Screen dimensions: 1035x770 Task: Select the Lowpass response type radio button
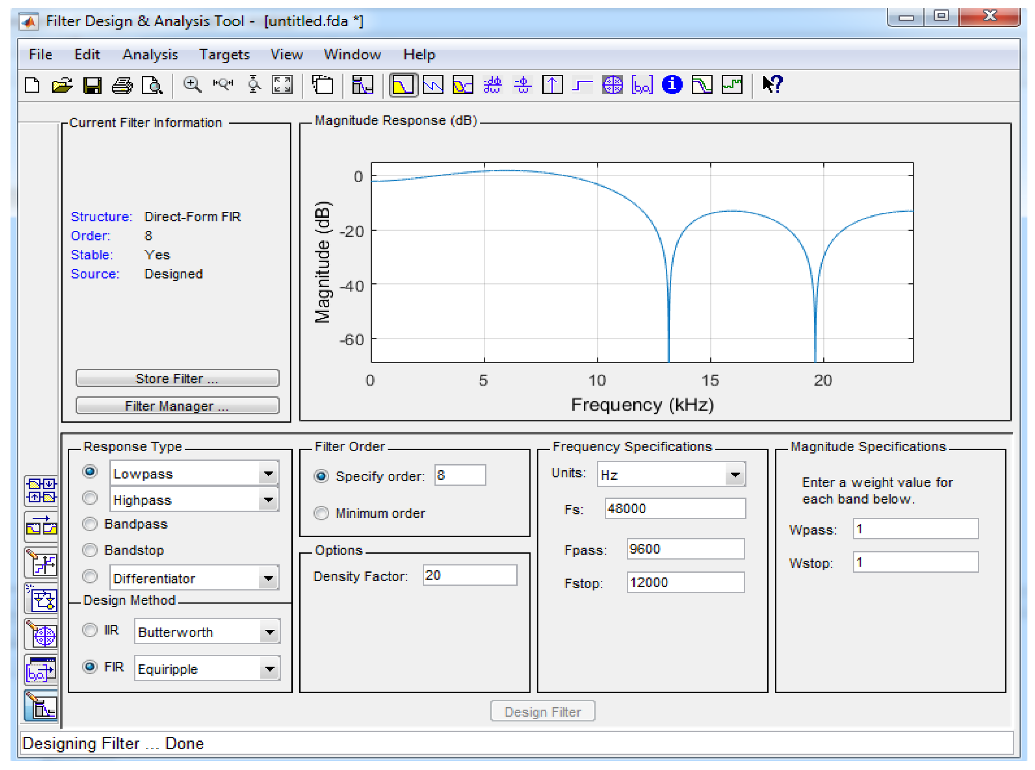90,472
